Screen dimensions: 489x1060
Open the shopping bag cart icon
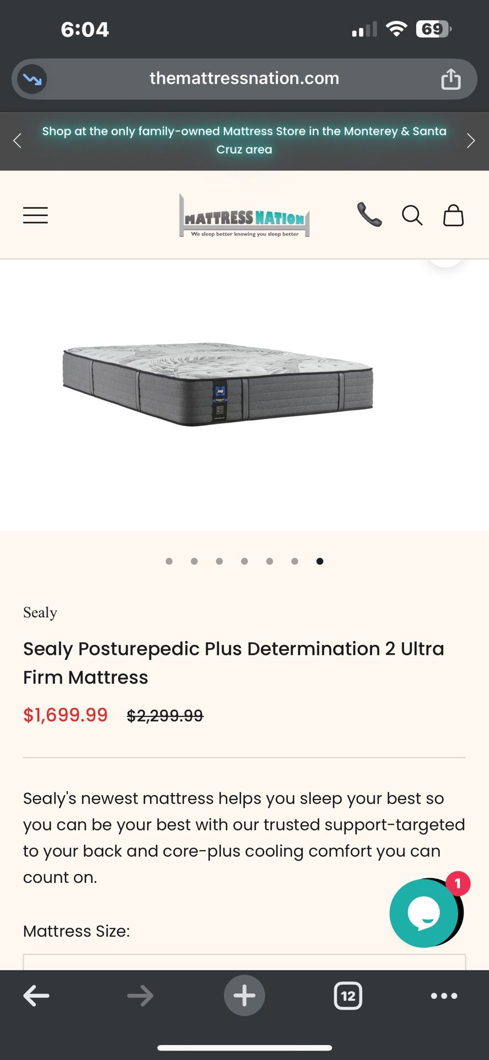(453, 215)
